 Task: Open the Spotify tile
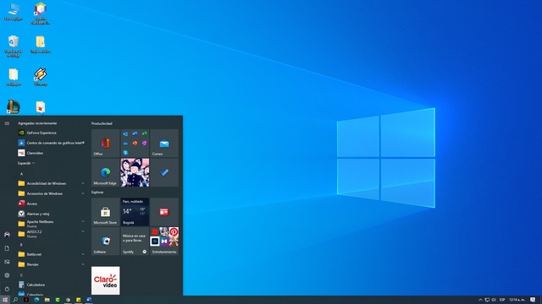click(x=135, y=241)
